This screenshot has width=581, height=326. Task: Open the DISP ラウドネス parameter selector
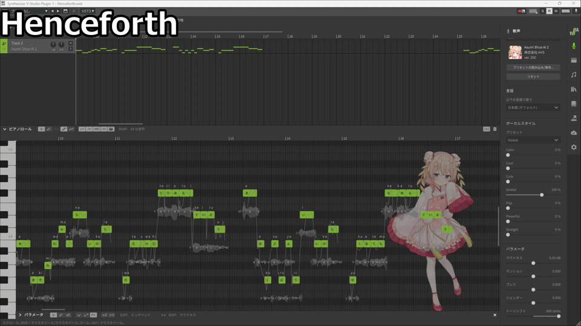coord(182,315)
